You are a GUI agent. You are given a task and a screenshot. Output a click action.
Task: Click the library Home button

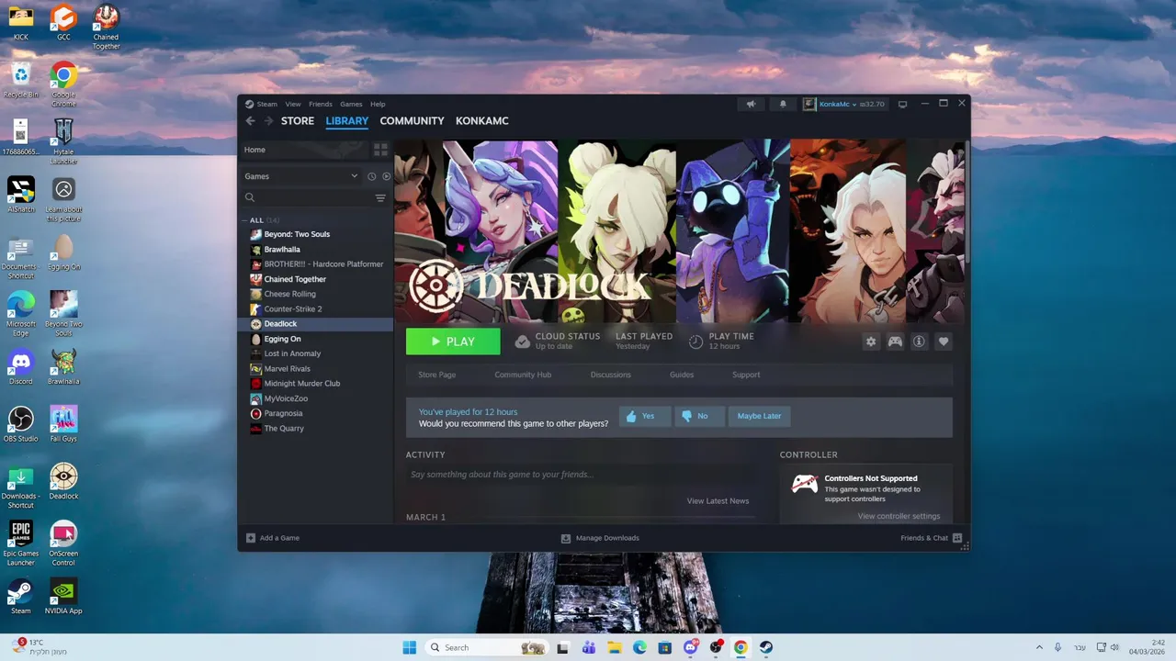pos(304,150)
